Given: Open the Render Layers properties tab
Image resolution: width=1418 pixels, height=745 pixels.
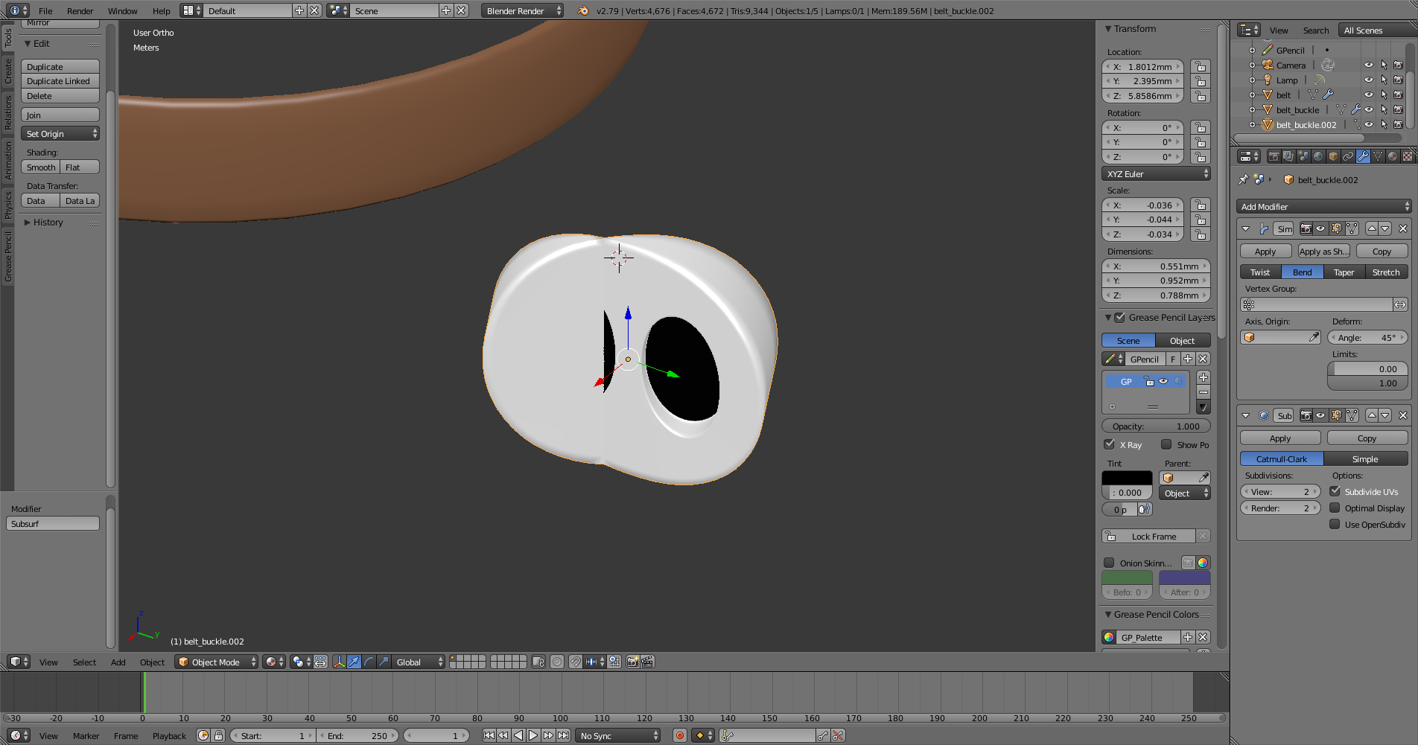Looking at the screenshot, I should [1288, 156].
